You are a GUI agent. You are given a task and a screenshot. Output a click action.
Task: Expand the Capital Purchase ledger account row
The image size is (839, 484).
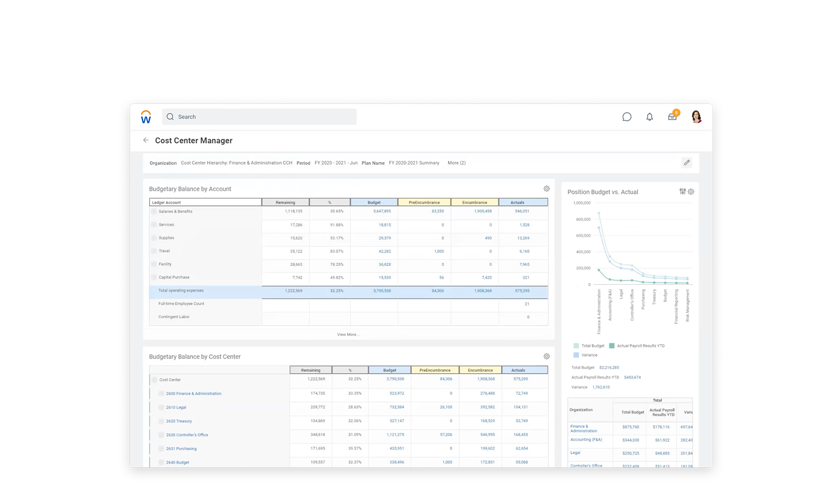[x=154, y=277]
